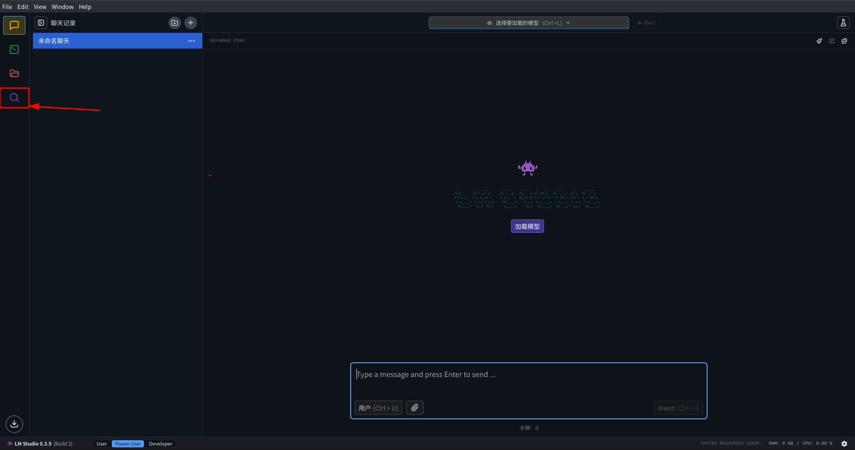Switch to User mode
The height and width of the screenshot is (450, 855).
102,444
